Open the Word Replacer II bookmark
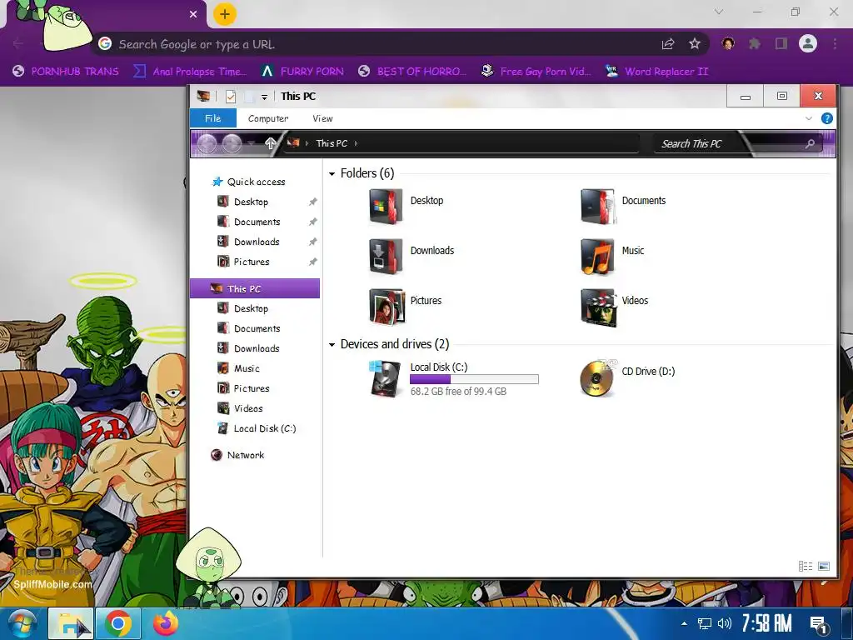 click(657, 72)
